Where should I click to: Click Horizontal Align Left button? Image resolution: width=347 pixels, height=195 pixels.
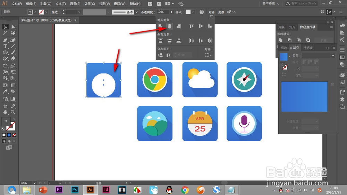[x=160, y=26]
